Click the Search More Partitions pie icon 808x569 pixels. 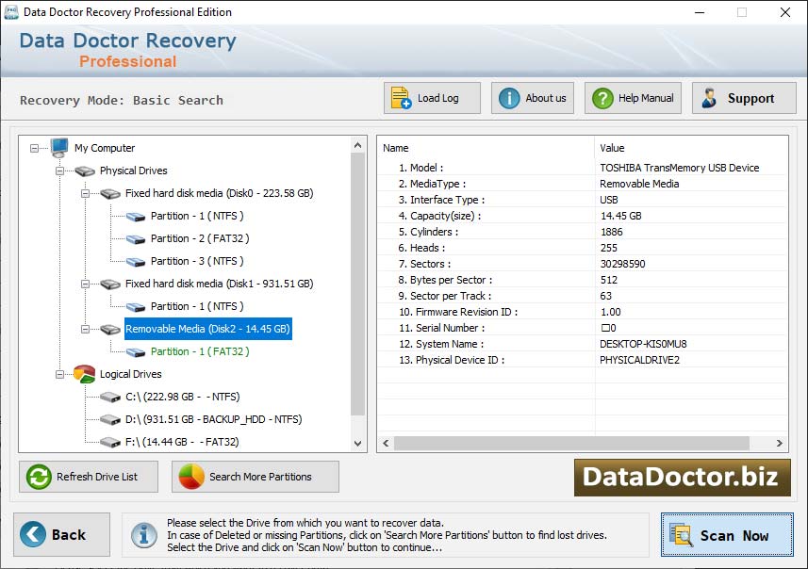[191, 477]
